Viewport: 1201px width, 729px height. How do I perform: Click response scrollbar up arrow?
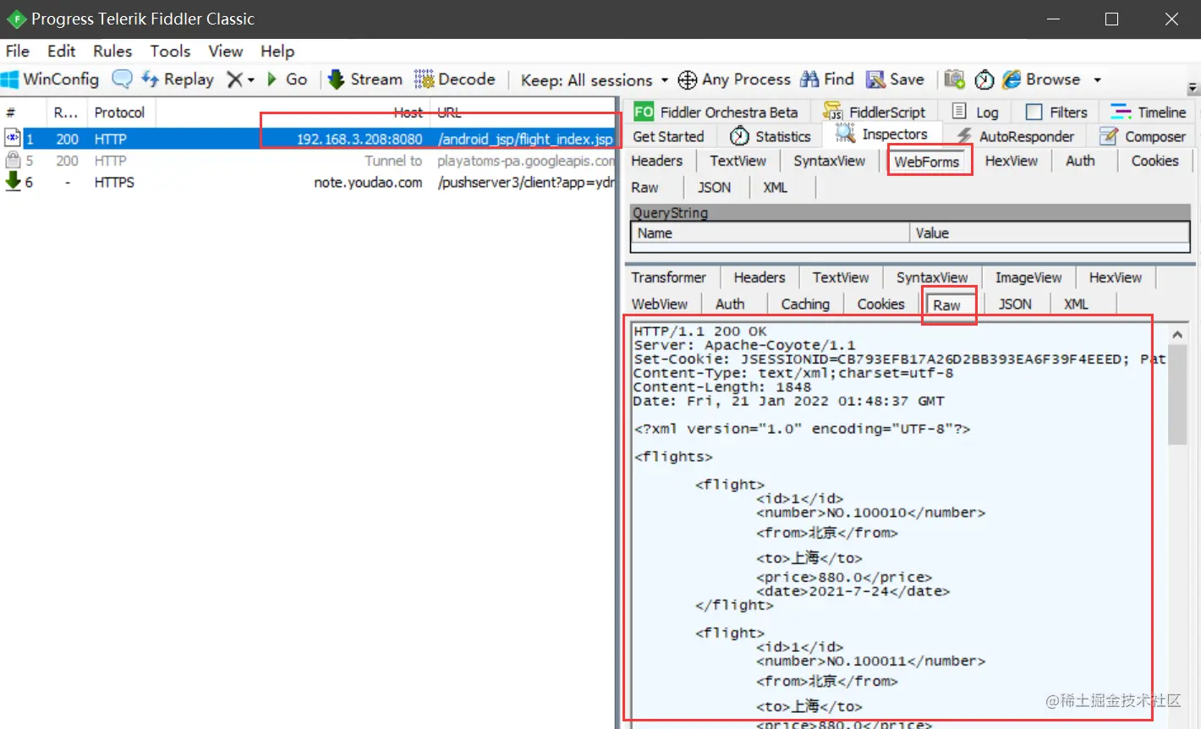pyautogui.click(x=1177, y=335)
